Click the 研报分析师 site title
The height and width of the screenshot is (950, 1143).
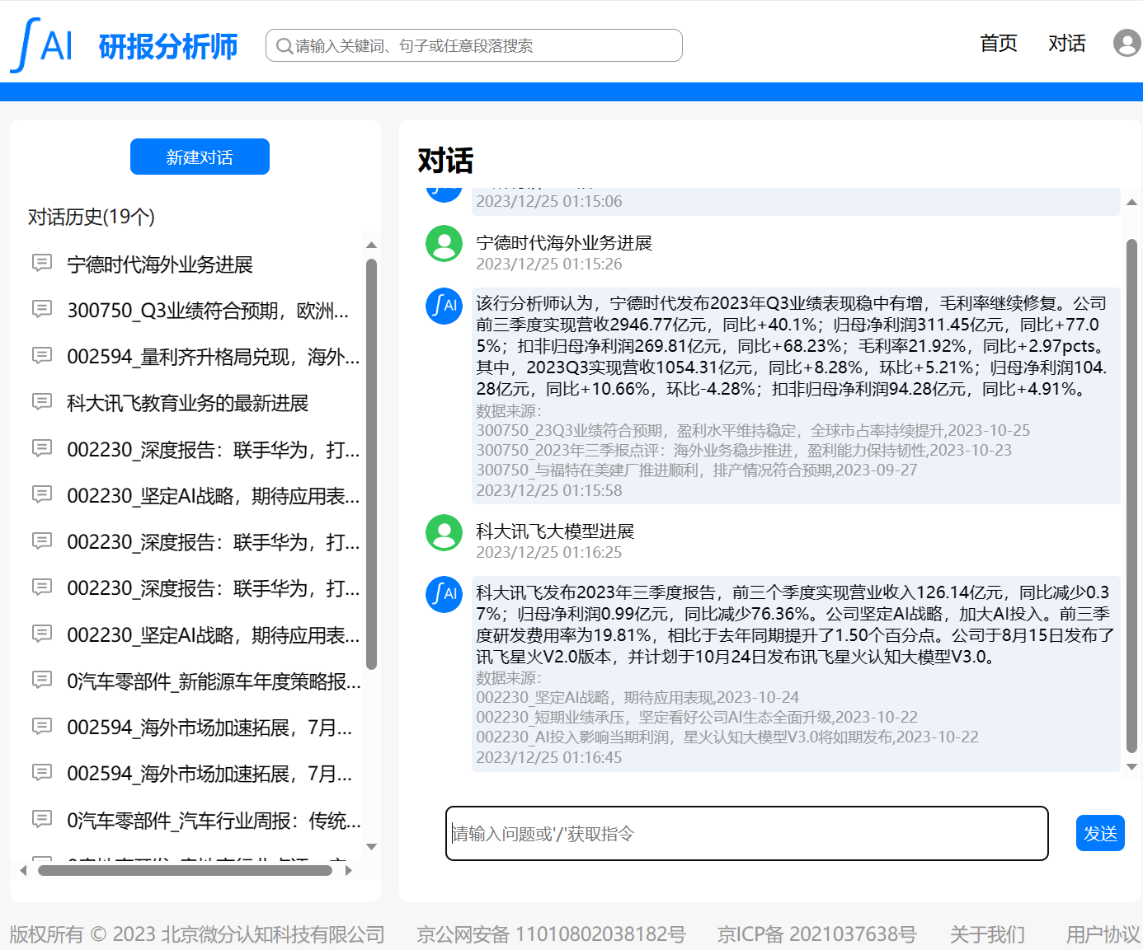point(168,46)
